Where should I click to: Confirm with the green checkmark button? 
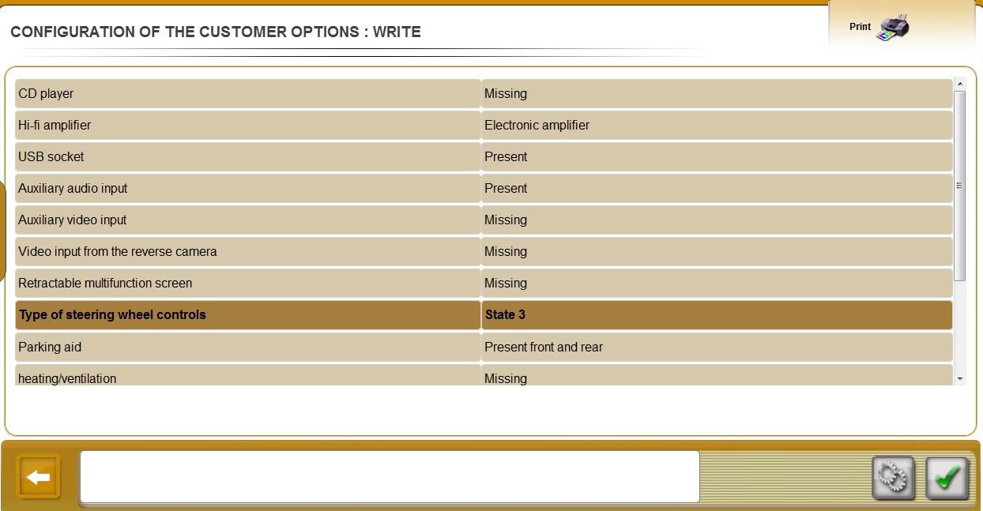947,478
